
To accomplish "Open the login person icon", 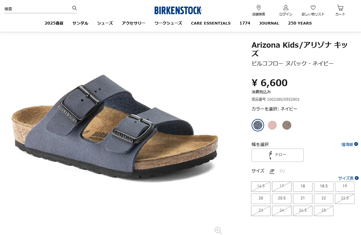I will [286, 8].
